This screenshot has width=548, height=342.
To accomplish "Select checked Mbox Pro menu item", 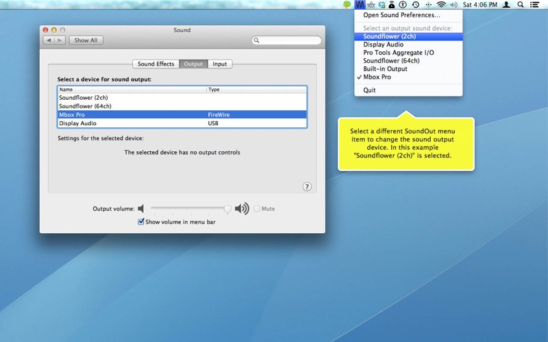I will click(x=408, y=77).
